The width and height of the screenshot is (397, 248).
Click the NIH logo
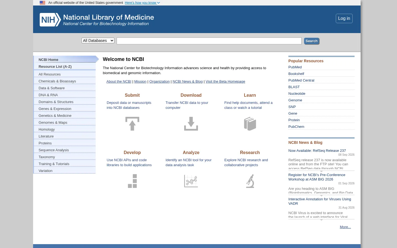[x=50, y=20]
